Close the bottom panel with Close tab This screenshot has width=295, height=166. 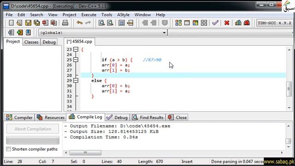(x=177, y=118)
